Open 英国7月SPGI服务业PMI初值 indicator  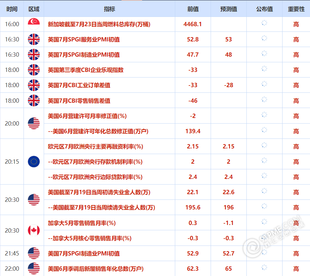(84, 39)
